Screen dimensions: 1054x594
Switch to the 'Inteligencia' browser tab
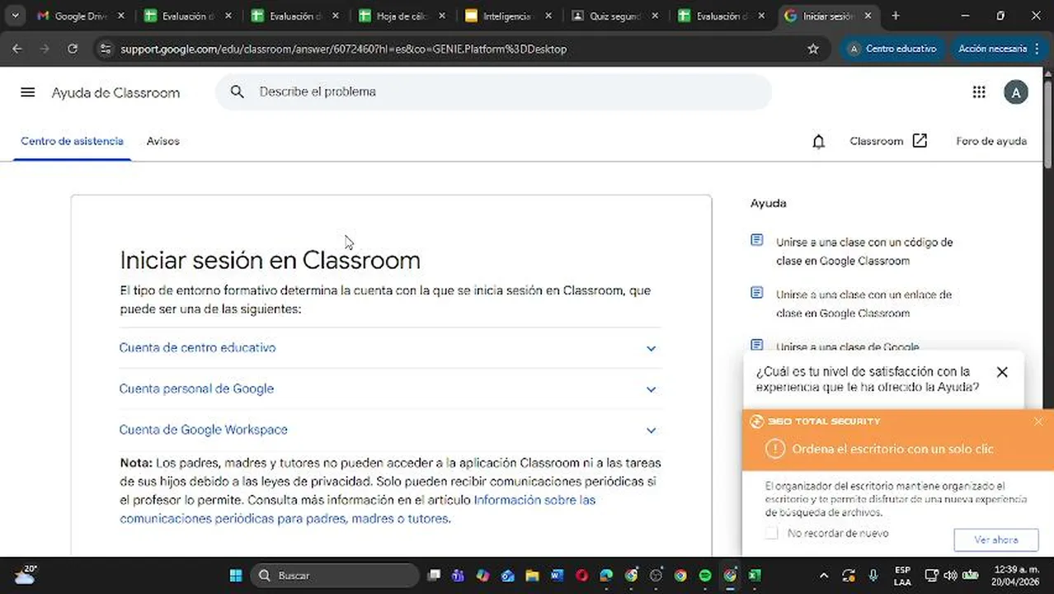pyautogui.click(x=506, y=16)
